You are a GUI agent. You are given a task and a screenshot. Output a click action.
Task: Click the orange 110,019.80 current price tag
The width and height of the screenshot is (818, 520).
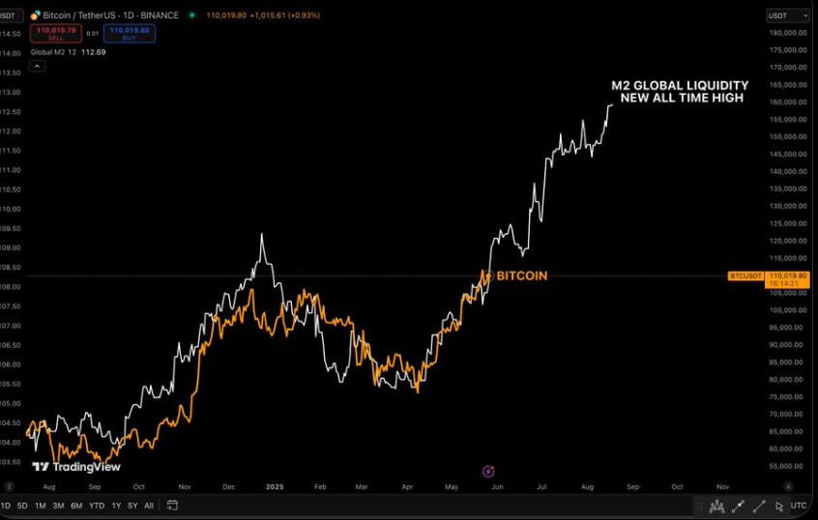(x=787, y=279)
